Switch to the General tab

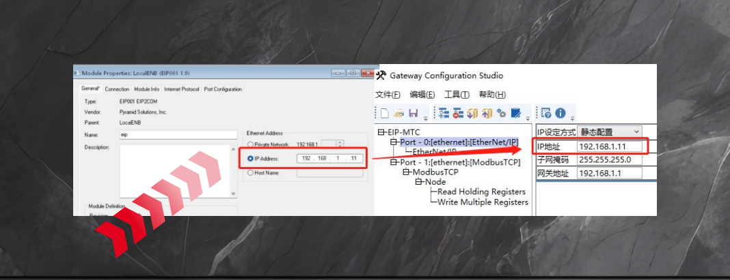click(x=91, y=89)
